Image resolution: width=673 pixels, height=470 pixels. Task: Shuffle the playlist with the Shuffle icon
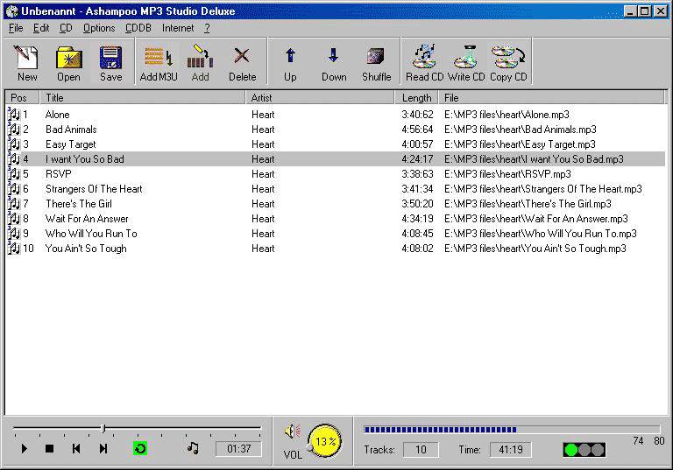pyautogui.click(x=376, y=63)
